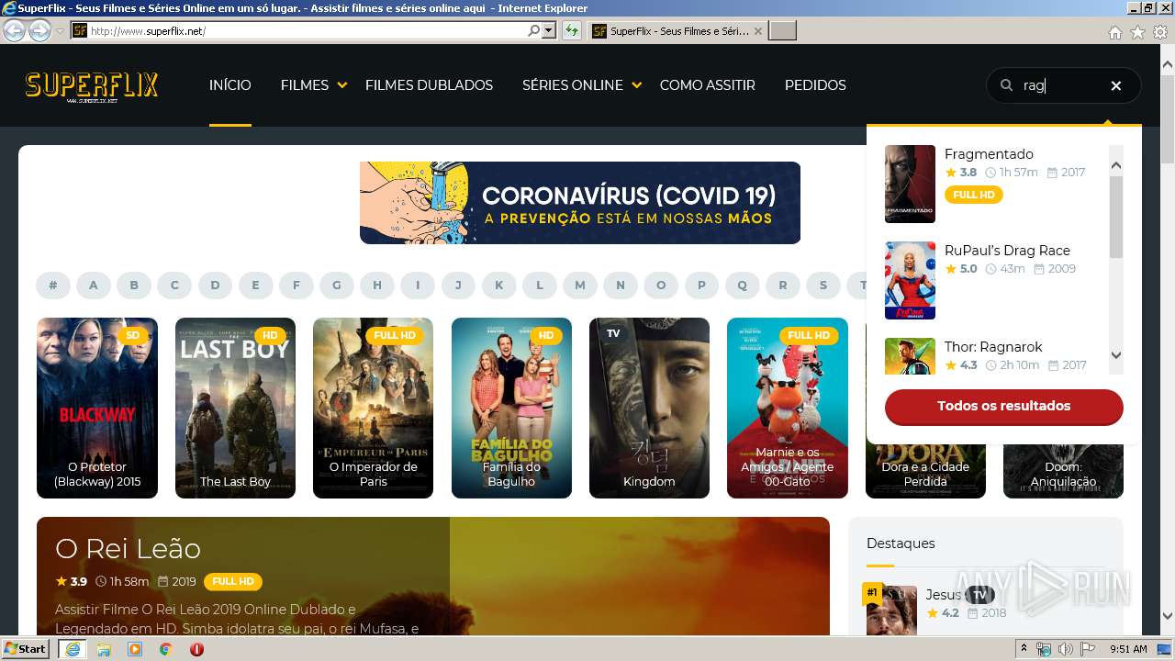Click the URL address field
This screenshot has height=661, width=1175.
pos(308,30)
